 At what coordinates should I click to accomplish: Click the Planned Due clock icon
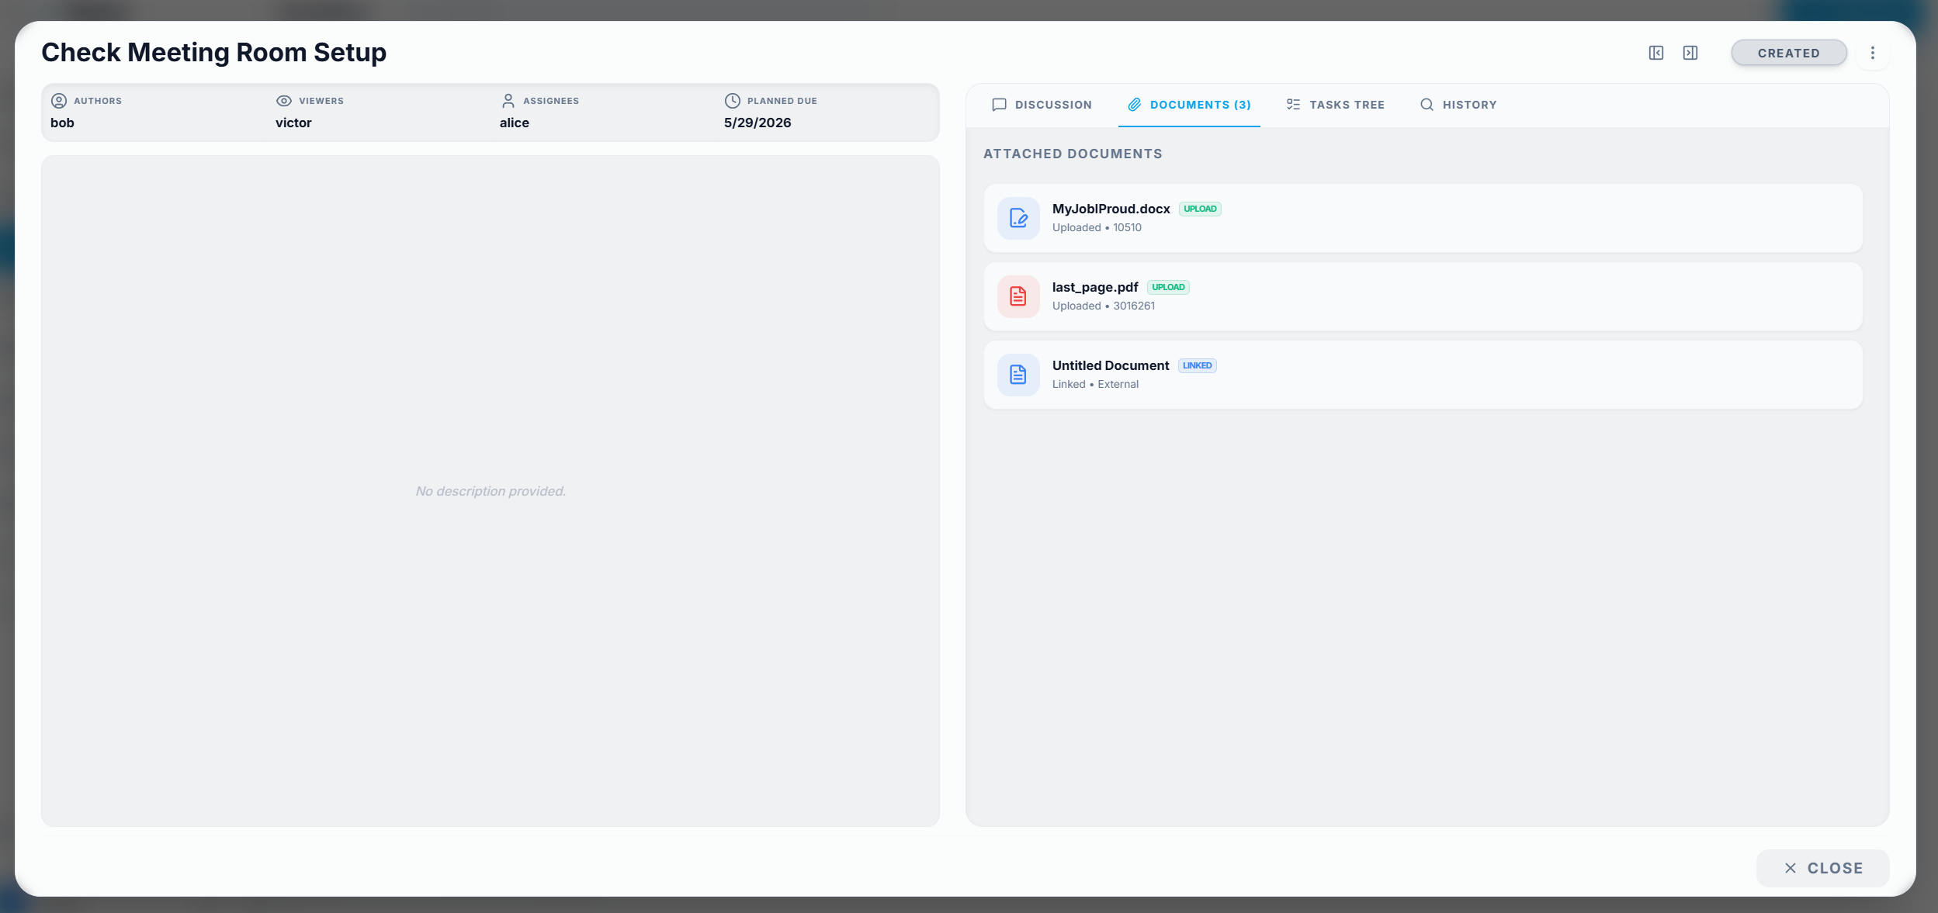click(733, 101)
